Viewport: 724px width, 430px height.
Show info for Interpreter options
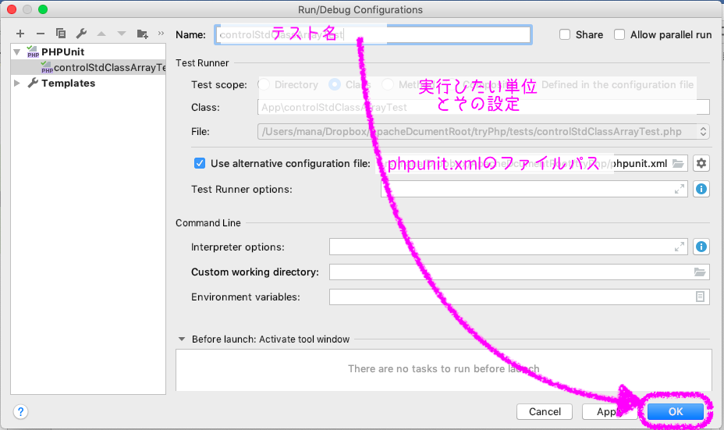701,247
